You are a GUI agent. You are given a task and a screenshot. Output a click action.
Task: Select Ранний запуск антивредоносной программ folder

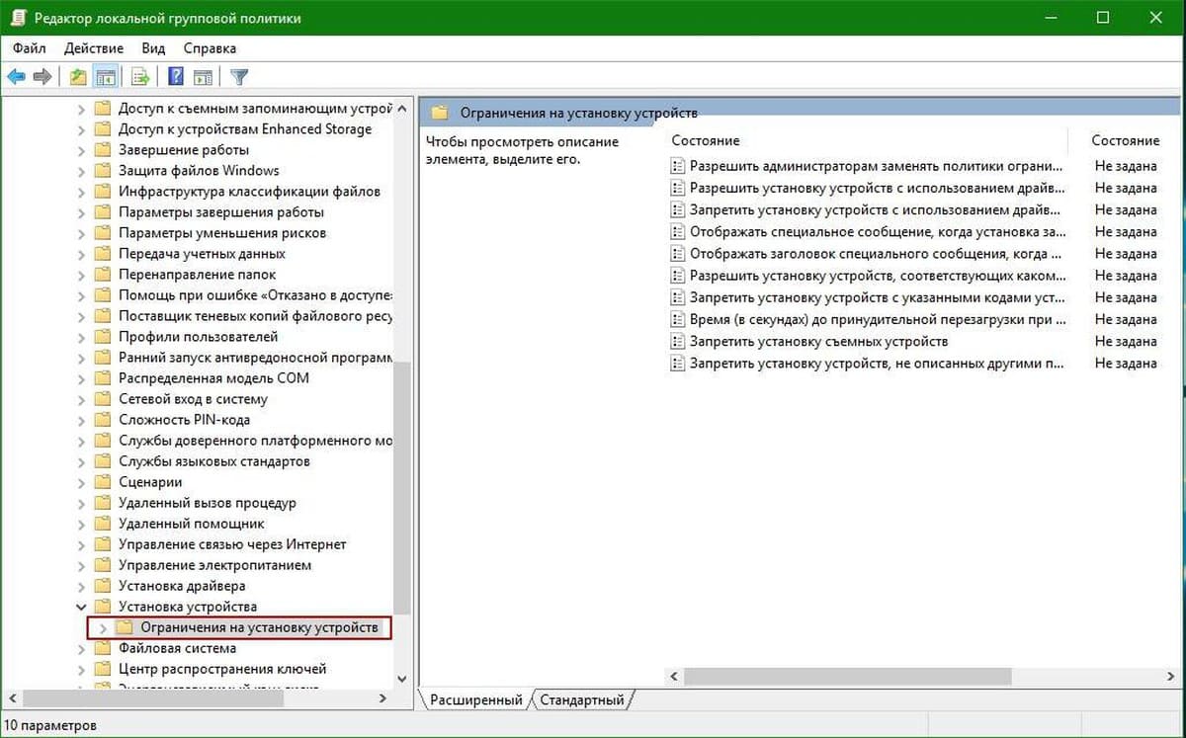tap(255, 357)
